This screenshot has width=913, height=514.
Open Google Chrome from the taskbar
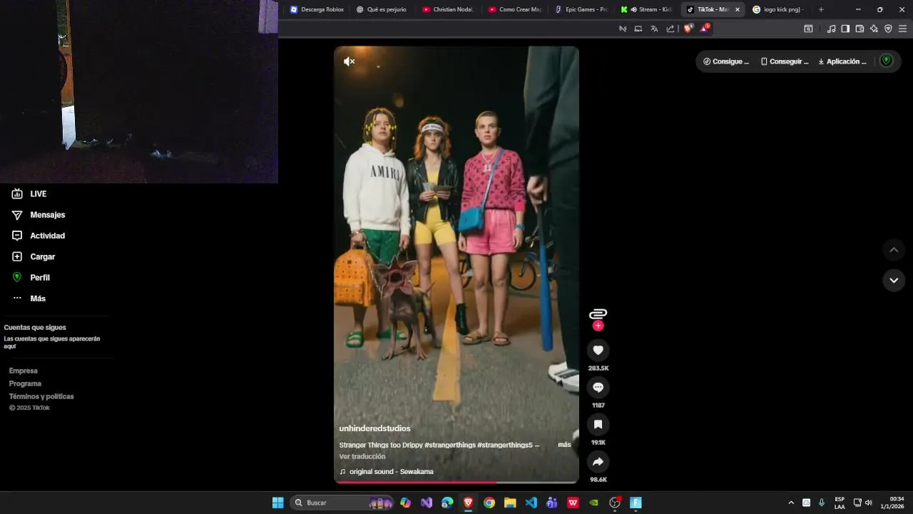[x=489, y=503]
